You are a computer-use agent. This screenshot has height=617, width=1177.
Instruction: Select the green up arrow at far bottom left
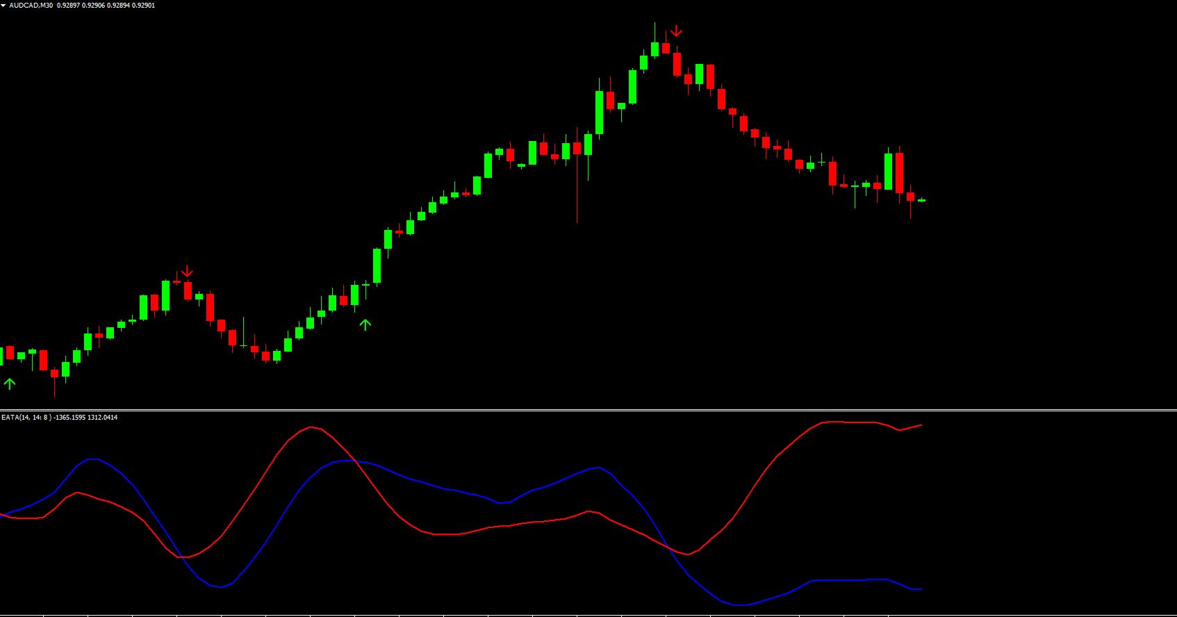pyautogui.click(x=10, y=384)
